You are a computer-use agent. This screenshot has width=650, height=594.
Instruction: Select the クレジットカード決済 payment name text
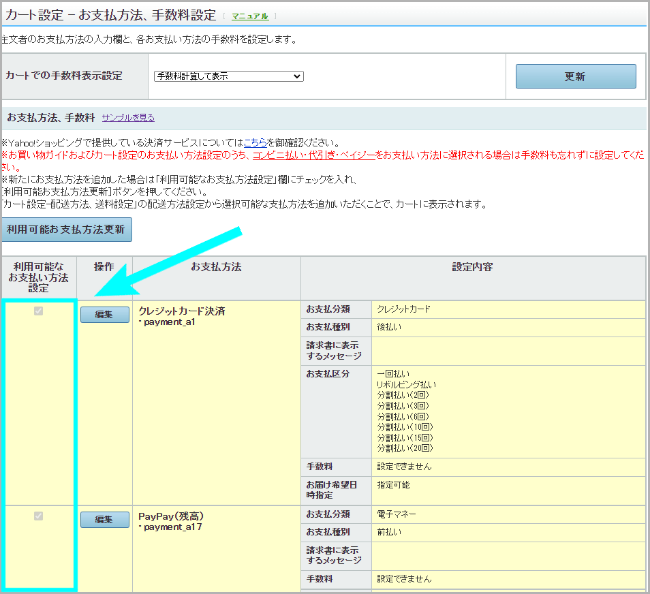coord(181,311)
